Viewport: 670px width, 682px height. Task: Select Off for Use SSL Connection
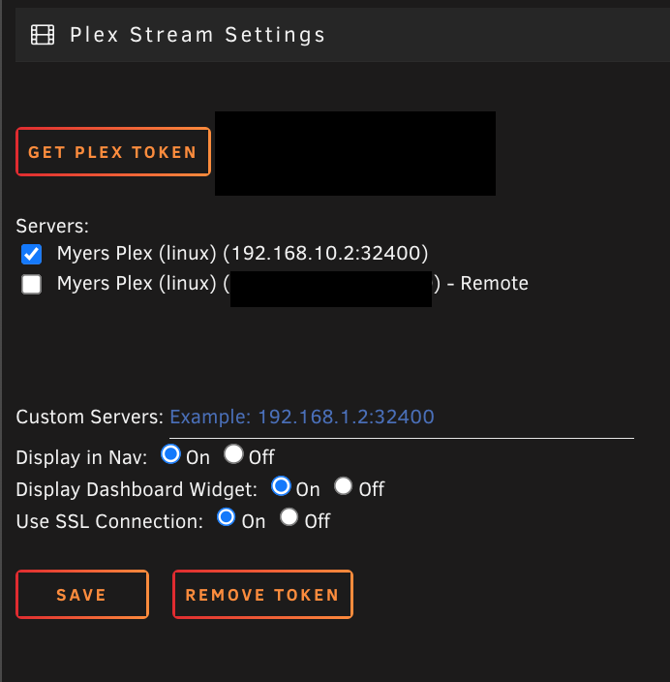289,517
